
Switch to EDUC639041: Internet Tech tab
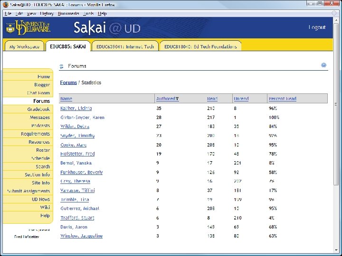pyautogui.click(x=125, y=46)
